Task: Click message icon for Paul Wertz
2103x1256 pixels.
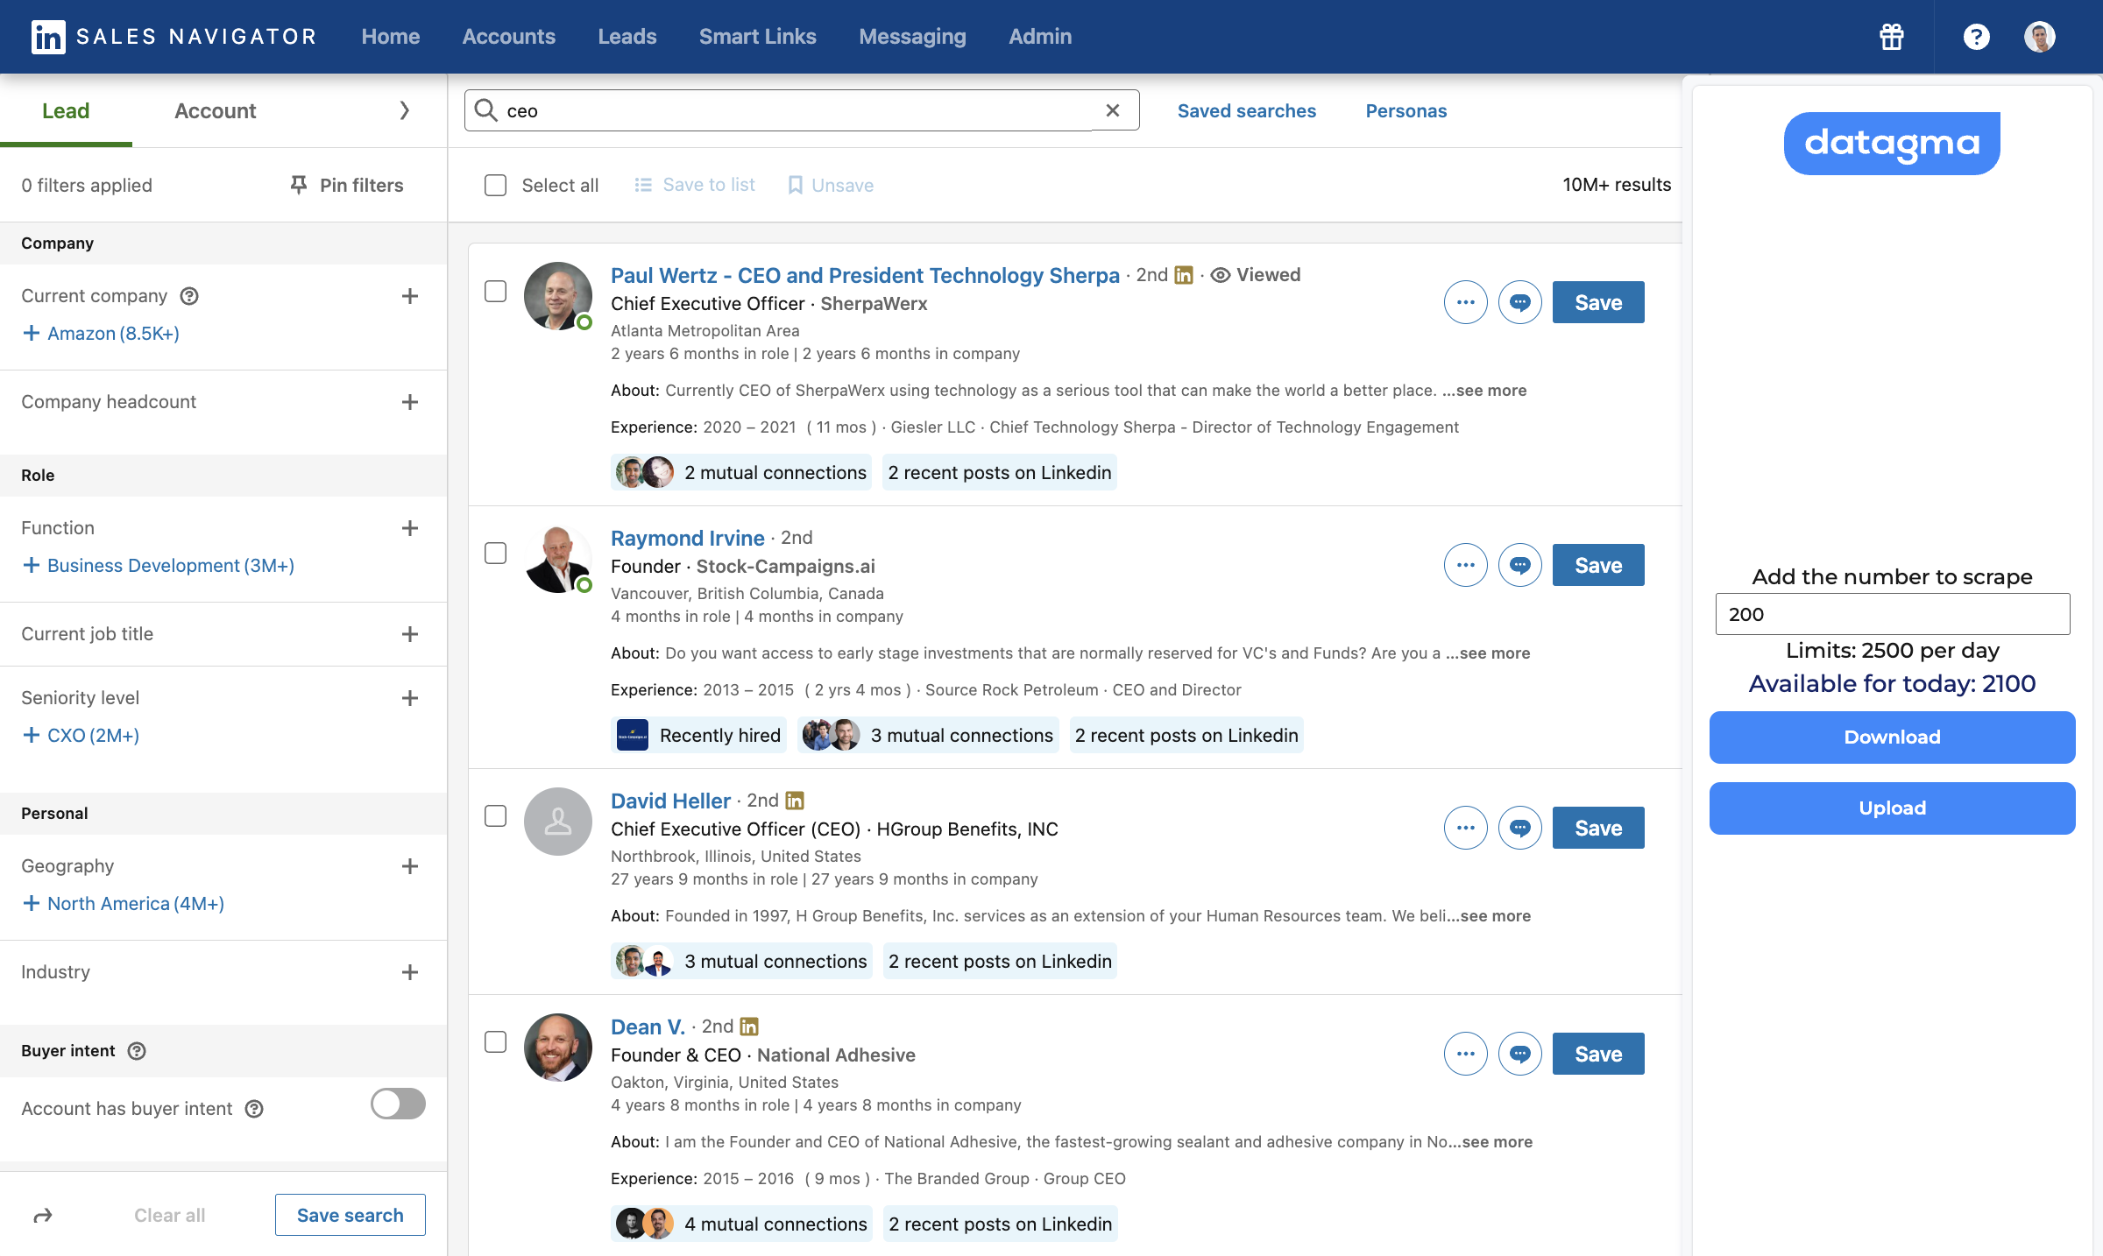Action: (1519, 302)
